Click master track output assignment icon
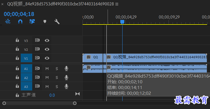The height and width of the screenshot is (109, 210). (x=78, y=94)
